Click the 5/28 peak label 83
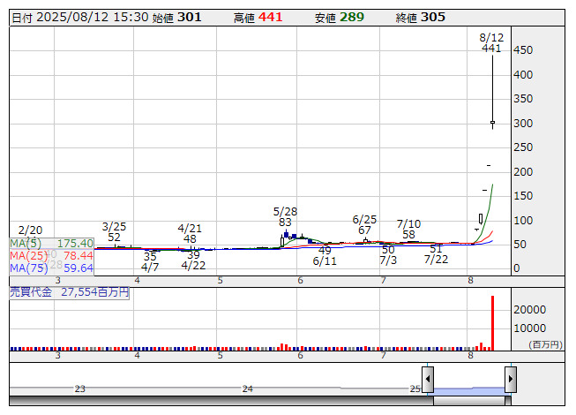The width and height of the screenshot is (576, 415). click(x=285, y=223)
